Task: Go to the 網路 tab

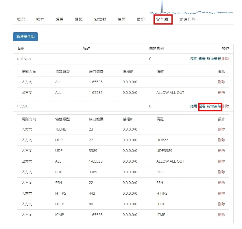Action: [x=79, y=19]
